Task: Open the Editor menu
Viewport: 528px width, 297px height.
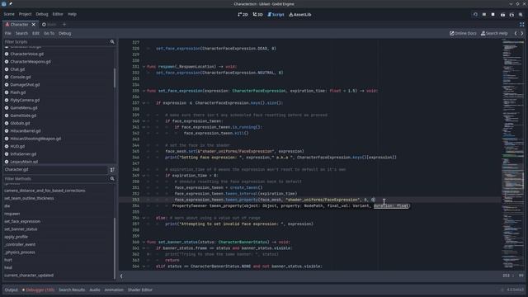Action: tap(58, 14)
